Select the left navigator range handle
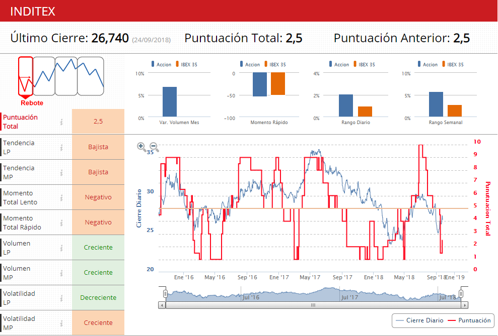 [x=165, y=294]
